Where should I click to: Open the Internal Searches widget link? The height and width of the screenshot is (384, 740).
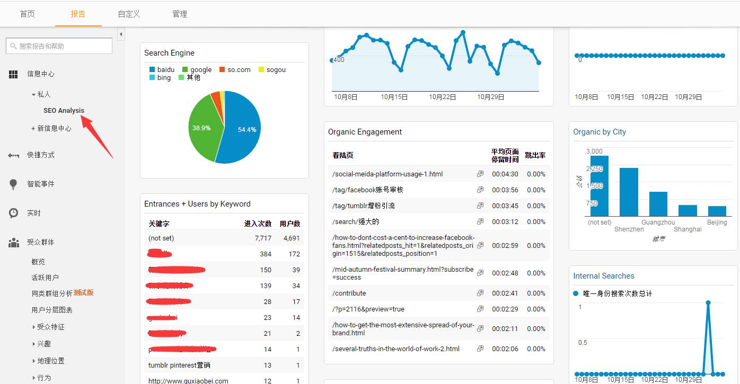pos(604,276)
